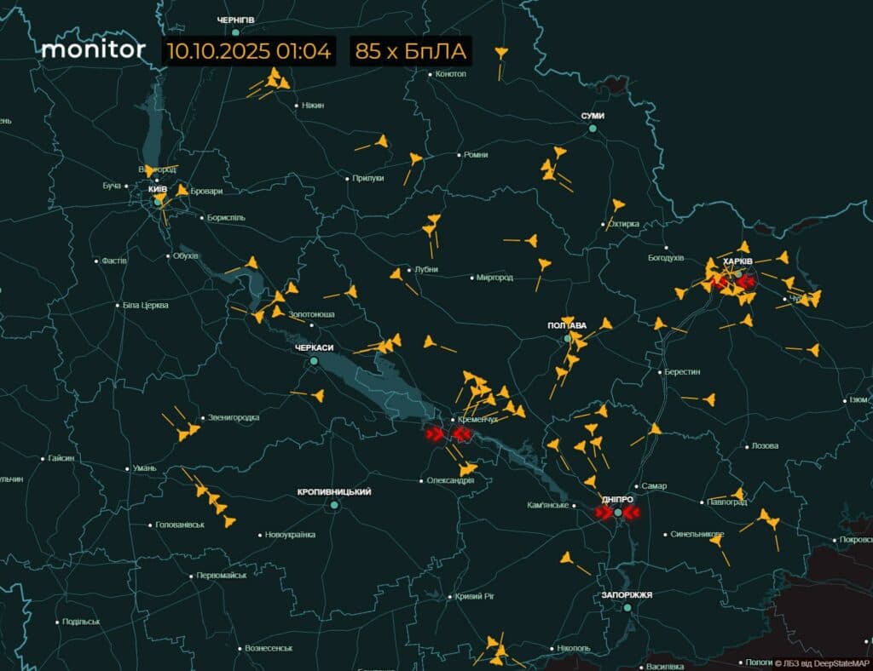Image resolution: width=873 pixels, height=671 pixels.
Task: Select the Пологи town label
Action: (x=758, y=662)
